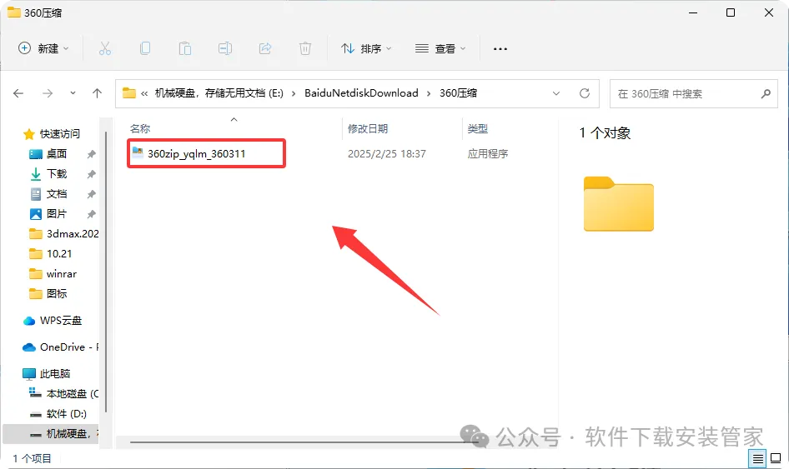The width and height of the screenshot is (789, 469).
Task: Go back with the left arrow
Action: tap(18, 93)
